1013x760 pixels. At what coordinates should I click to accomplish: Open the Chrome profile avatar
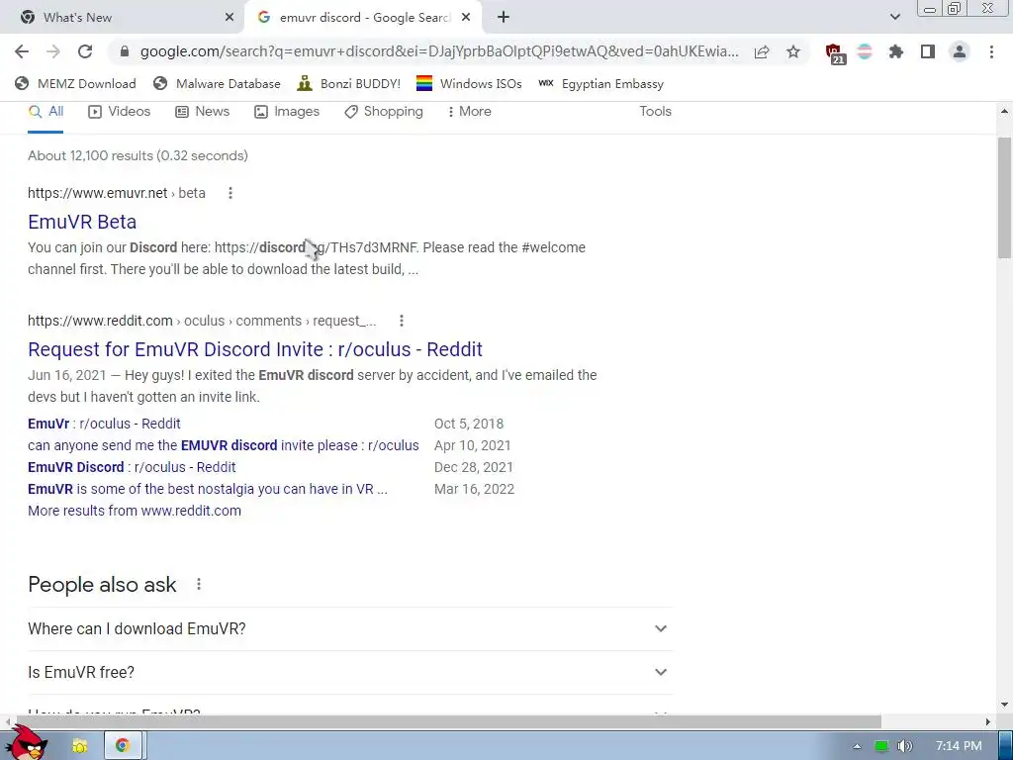(960, 51)
